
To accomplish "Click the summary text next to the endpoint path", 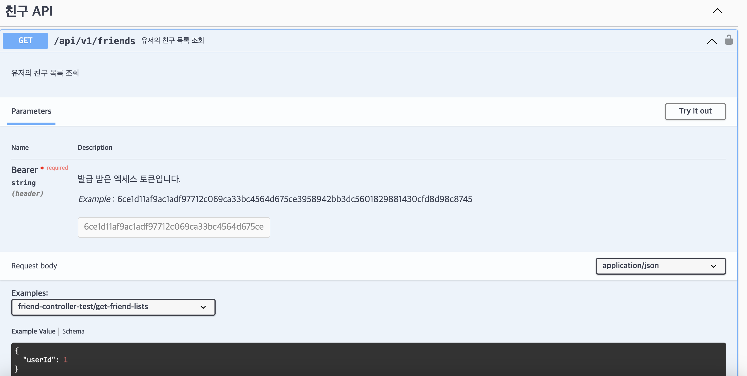I will point(173,40).
